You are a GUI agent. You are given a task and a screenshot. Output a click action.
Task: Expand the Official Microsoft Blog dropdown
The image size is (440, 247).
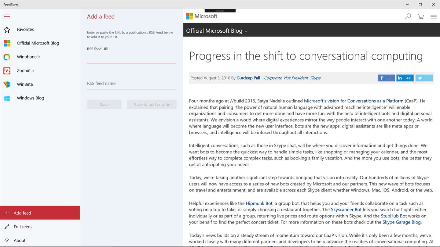(246, 31)
